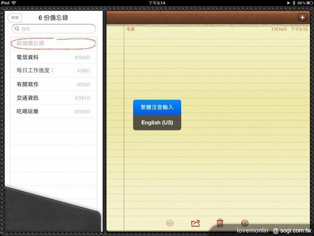Open the share/export note icon
The image size is (314, 236).
195,223
